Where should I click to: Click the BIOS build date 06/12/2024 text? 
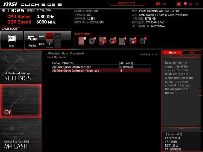(x=148, y=26)
